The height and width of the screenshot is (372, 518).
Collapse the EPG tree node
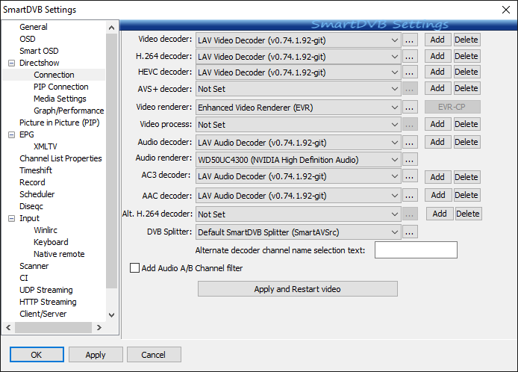point(11,134)
